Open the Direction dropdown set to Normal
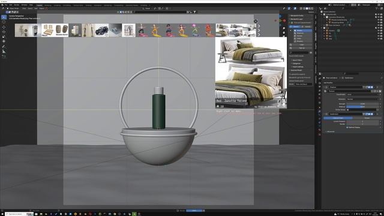The height and width of the screenshot is (216, 384). pyautogui.click(x=362, y=99)
